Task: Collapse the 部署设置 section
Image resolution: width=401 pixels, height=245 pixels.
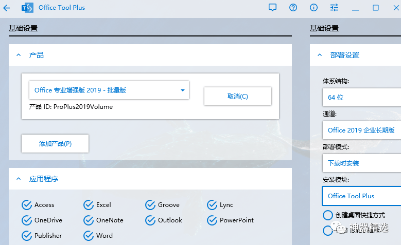Action: click(x=320, y=55)
